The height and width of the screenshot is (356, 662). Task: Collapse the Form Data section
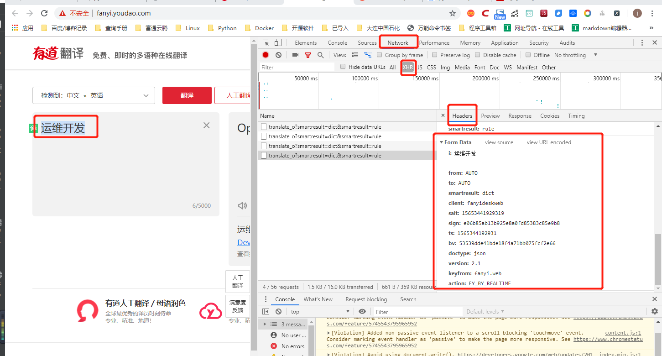(x=442, y=142)
